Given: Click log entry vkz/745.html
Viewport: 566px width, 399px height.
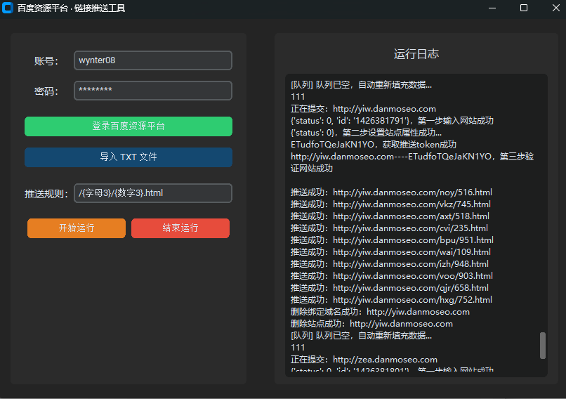Looking at the screenshot, I should point(390,204).
